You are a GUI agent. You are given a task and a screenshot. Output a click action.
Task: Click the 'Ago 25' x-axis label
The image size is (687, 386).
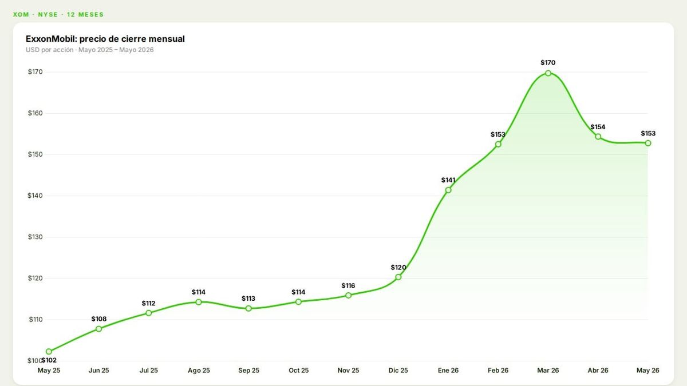click(199, 371)
